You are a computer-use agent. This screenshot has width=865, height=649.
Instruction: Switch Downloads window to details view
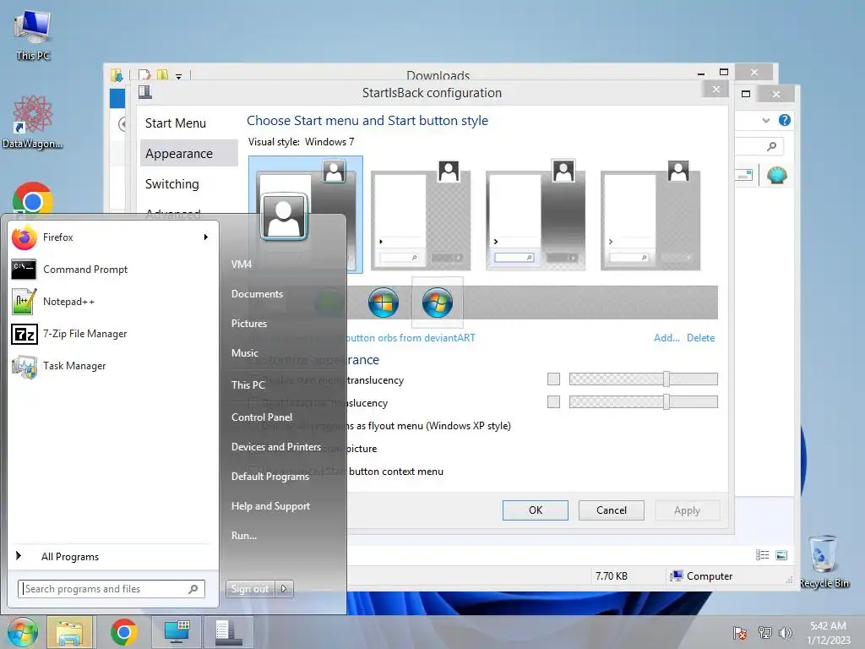tap(763, 555)
